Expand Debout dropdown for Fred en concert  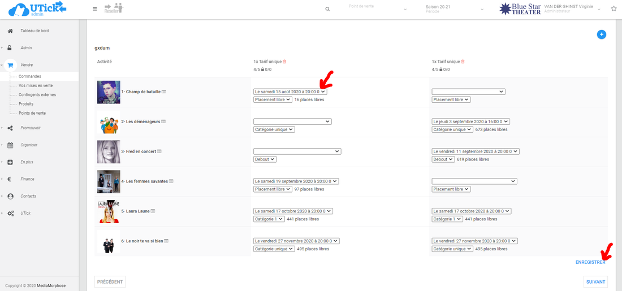click(265, 159)
